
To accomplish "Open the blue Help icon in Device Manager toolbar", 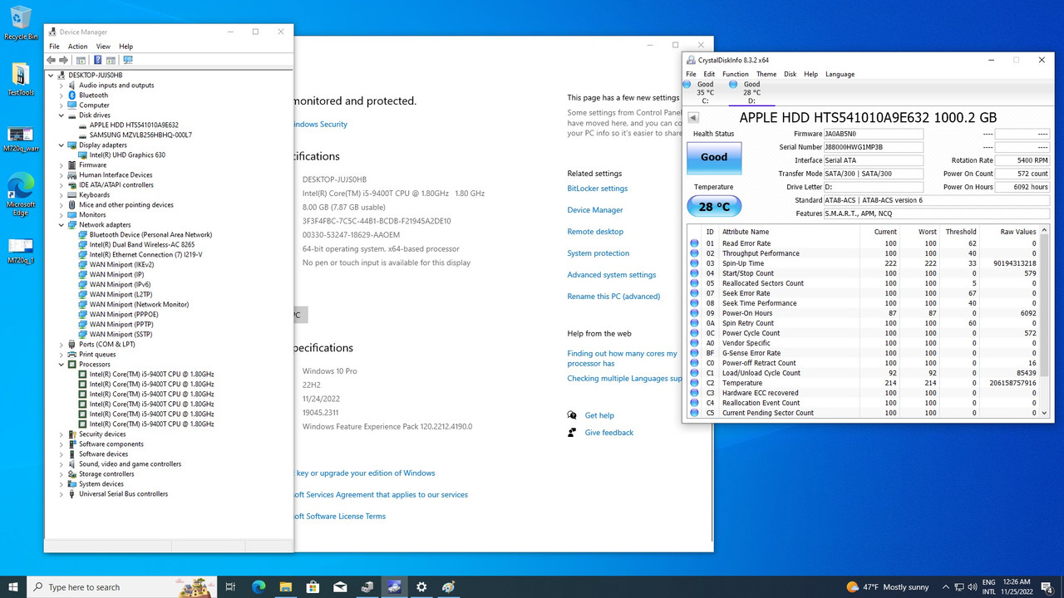I will [98, 60].
